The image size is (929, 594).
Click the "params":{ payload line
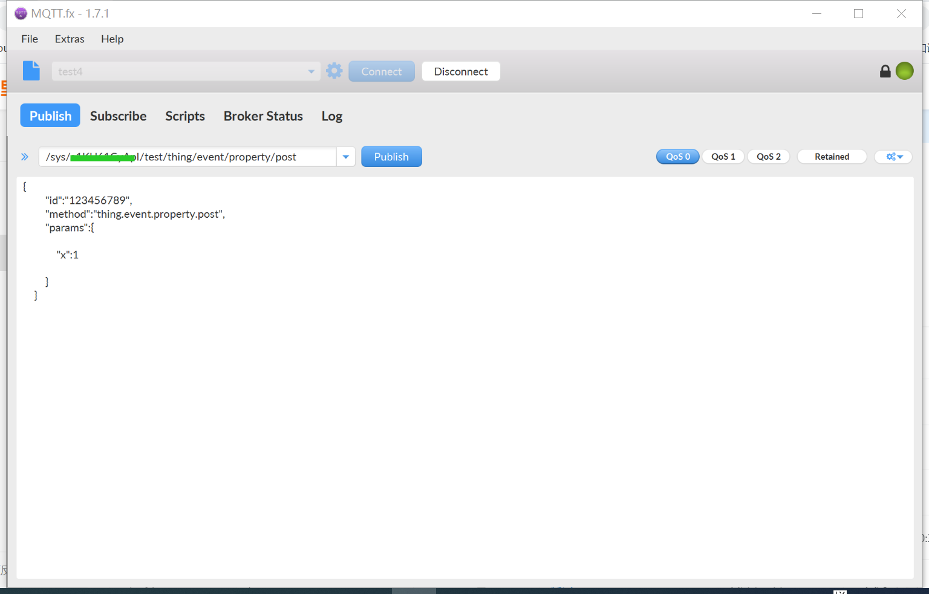pyautogui.click(x=70, y=228)
